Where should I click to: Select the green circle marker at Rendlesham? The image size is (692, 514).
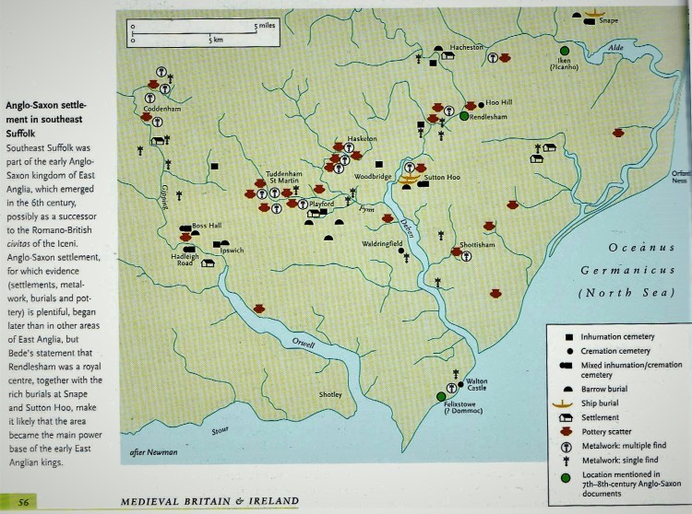pyautogui.click(x=464, y=117)
